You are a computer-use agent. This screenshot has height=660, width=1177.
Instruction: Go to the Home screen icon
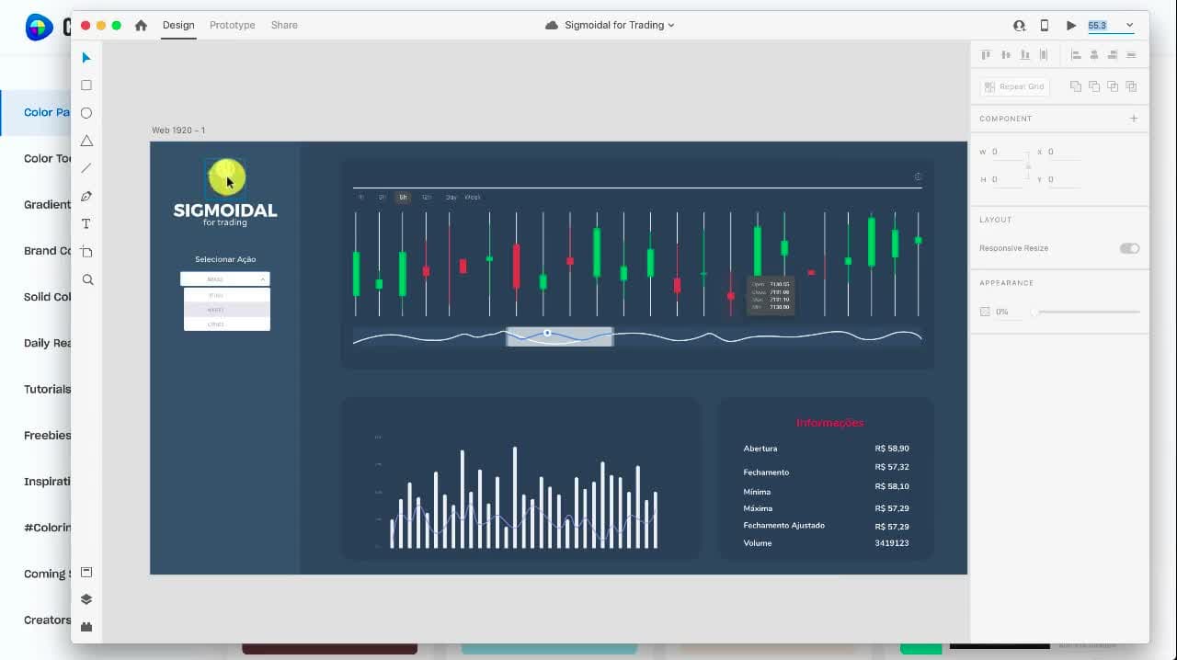[141, 26]
